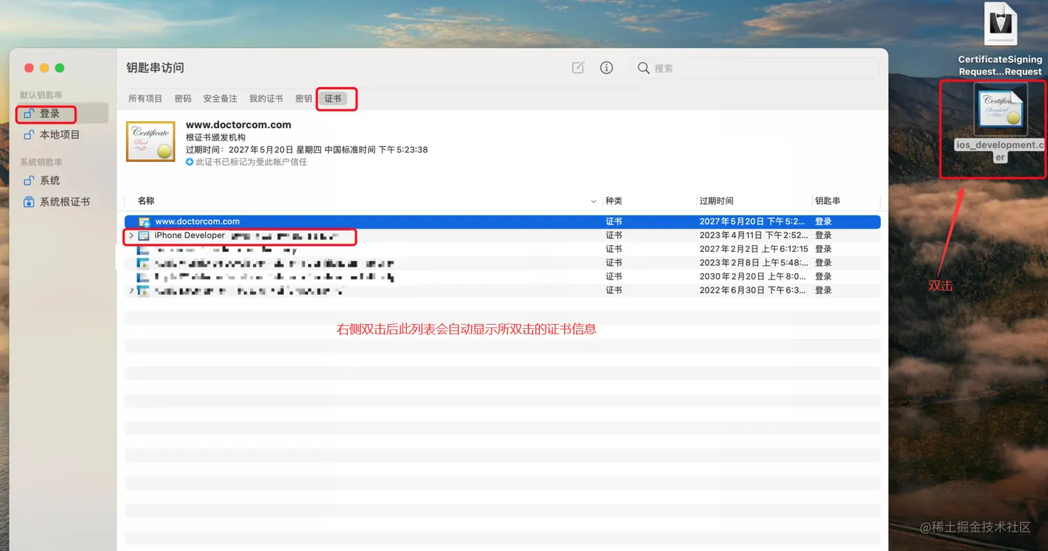Image resolution: width=1048 pixels, height=551 pixels.
Task: Minimize the 钥匙串访问 window with yellow button
Action: point(44,68)
